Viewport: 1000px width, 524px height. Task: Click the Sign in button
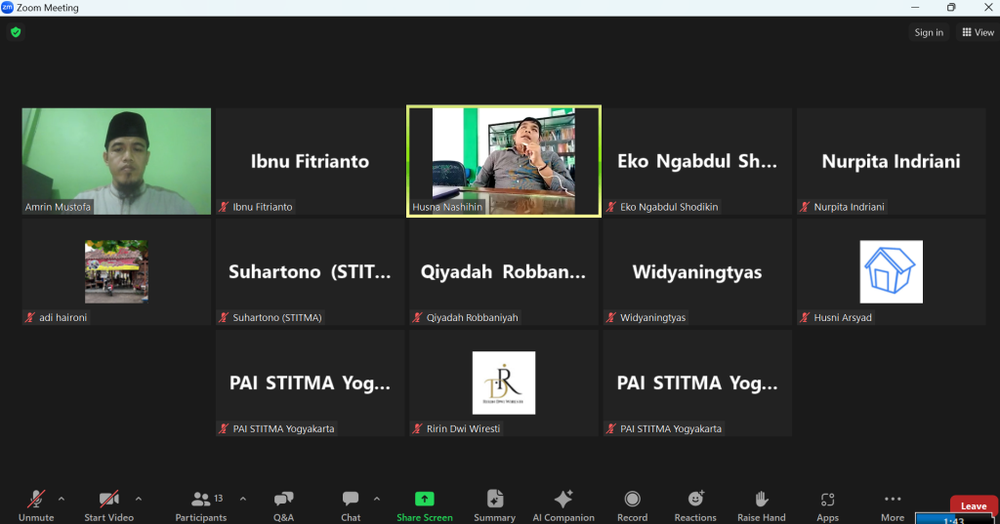[929, 32]
